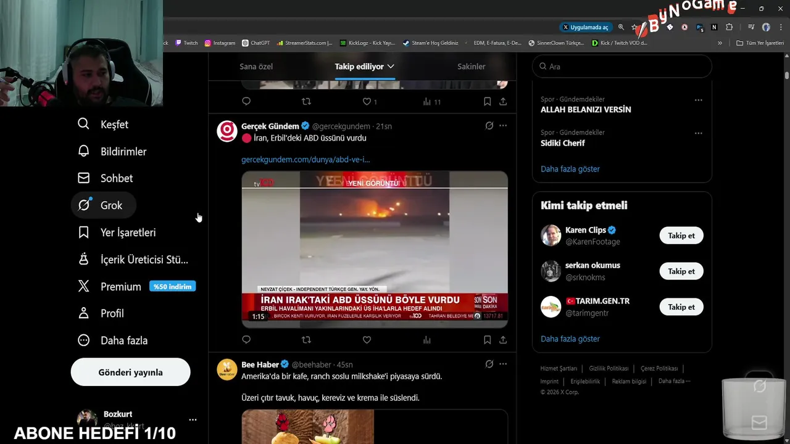
Task: Open the Sidiki Cherif trend
Action: coord(563,143)
